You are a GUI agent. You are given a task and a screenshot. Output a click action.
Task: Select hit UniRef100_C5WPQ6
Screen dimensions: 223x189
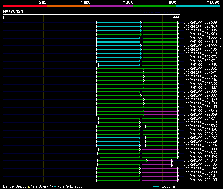point(200,65)
